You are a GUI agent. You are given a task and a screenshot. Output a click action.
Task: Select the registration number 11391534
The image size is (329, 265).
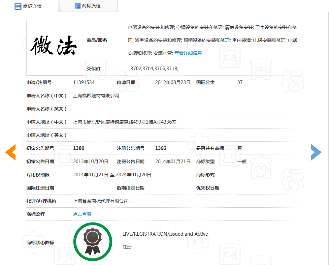pos(84,82)
